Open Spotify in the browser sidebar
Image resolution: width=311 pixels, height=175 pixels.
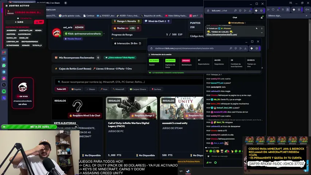tap(4, 92)
